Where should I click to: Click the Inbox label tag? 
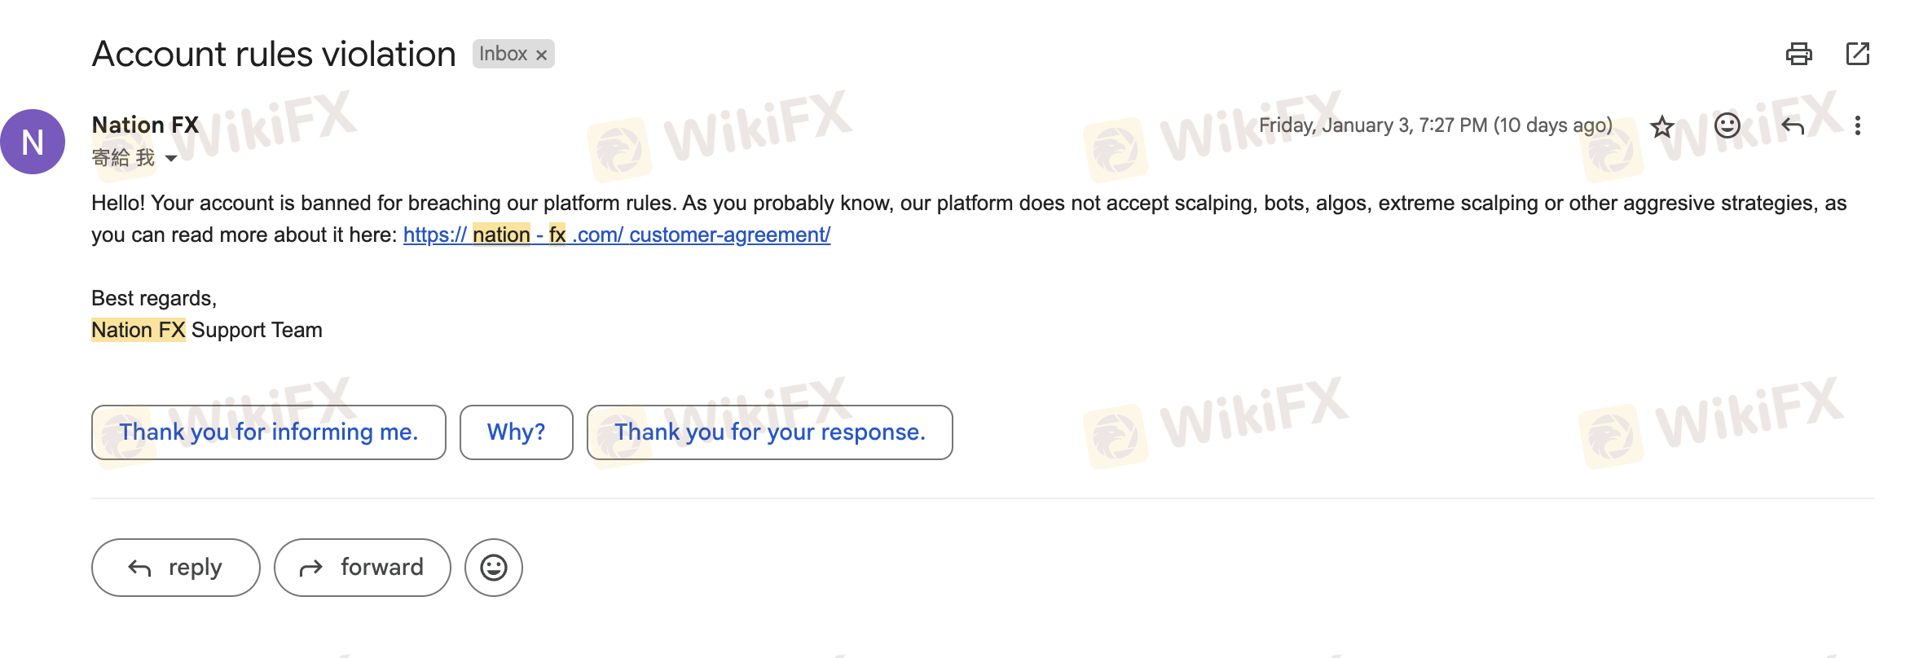click(503, 54)
